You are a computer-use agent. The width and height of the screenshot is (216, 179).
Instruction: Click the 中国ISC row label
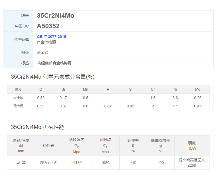tap(22, 26)
